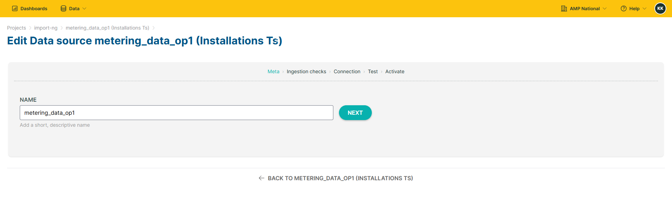Open the KK user avatar

[x=660, y=8]
